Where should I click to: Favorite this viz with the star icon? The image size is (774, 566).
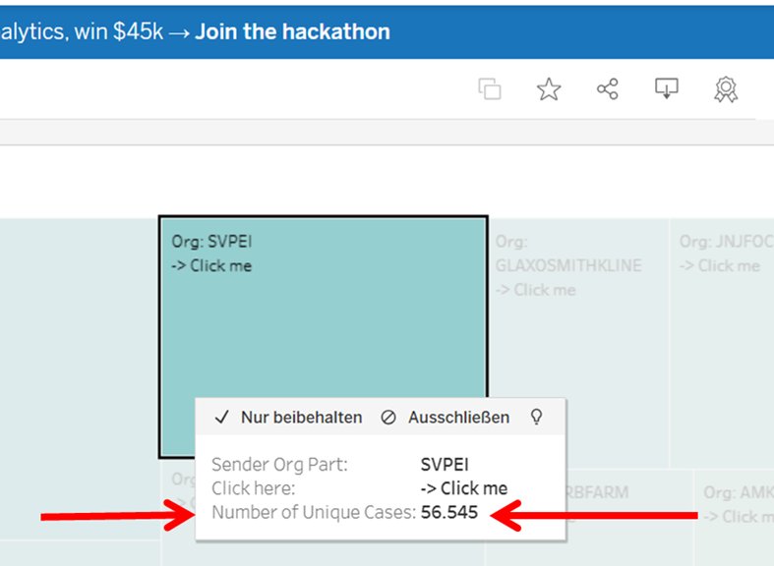549,89
